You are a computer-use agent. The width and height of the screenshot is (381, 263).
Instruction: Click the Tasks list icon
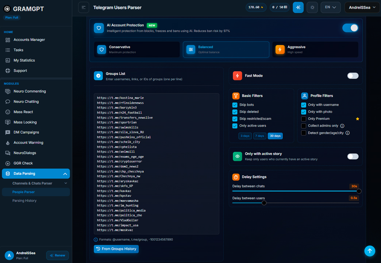click(x=8, y=50)
